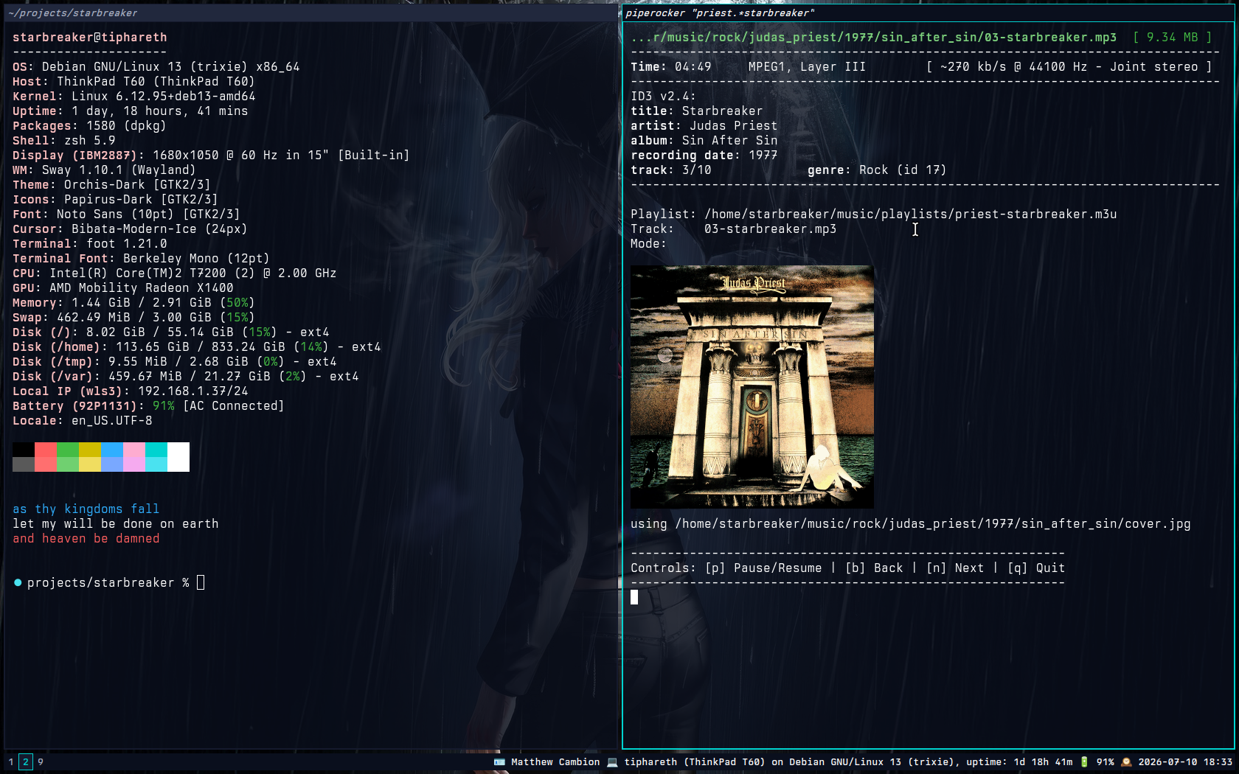
Task: Click the cover.jpg path line below artwork
Action: tap(911, 523)
